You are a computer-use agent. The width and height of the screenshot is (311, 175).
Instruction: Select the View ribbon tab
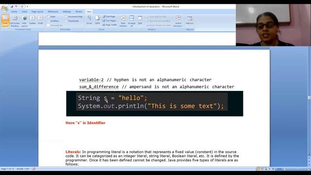click(x=89, y=12)
